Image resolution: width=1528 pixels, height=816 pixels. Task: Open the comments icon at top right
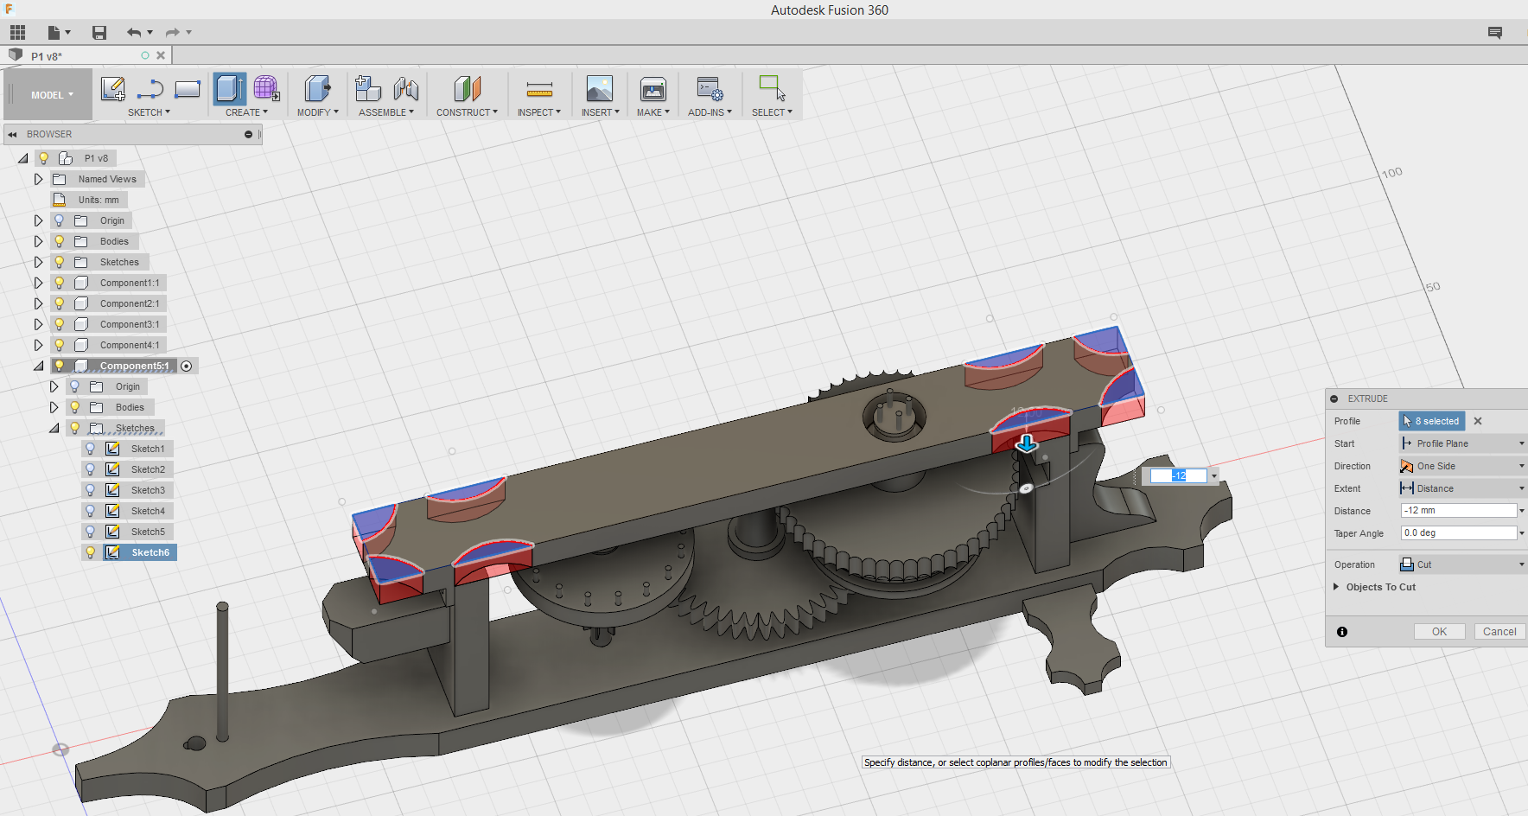(x=1495, y=33)
